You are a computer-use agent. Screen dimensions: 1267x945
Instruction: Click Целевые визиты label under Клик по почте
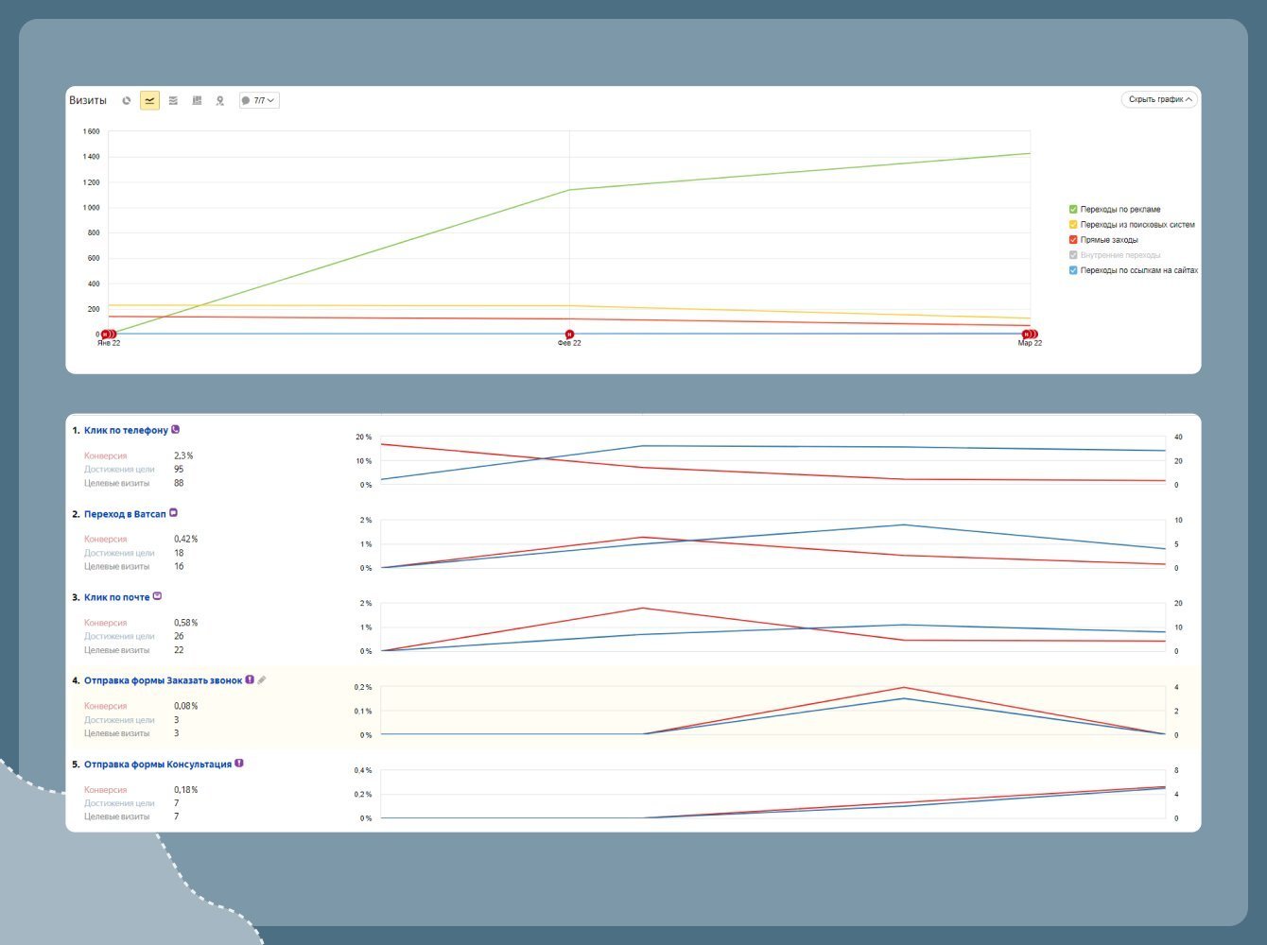(x=117, y=650)
